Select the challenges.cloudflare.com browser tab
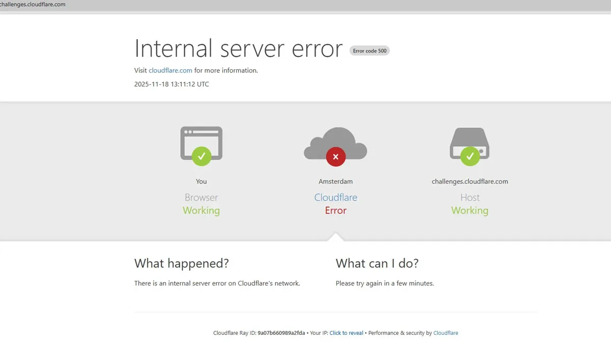Image resolution: width=611 pixels, height=344 pixels. pos(33,4)
